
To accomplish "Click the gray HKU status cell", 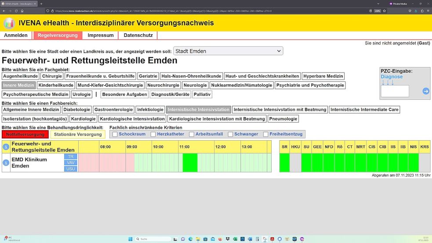I will pos(295,163).
